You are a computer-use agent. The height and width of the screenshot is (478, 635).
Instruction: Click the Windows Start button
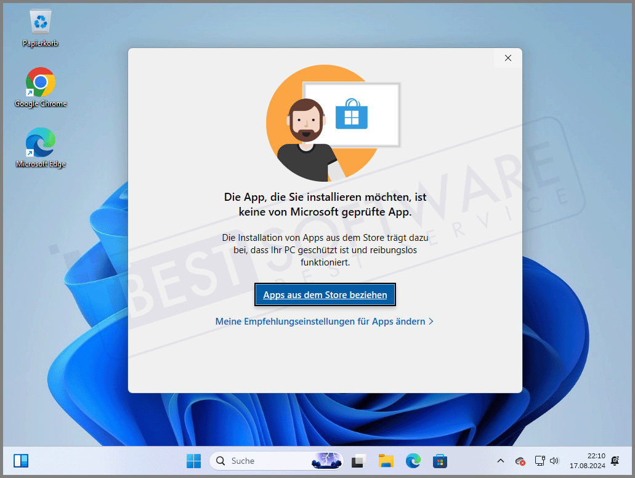pyautogui.click(x=193, y=461)
